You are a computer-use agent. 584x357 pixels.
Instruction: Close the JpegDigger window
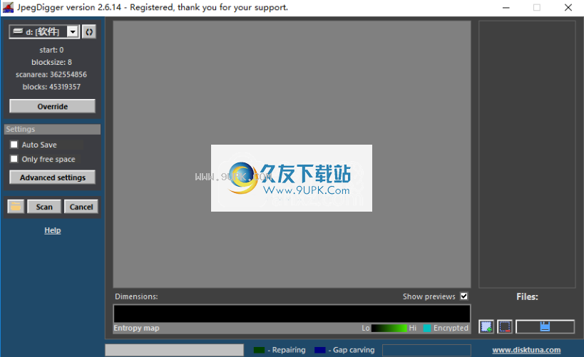568,7
